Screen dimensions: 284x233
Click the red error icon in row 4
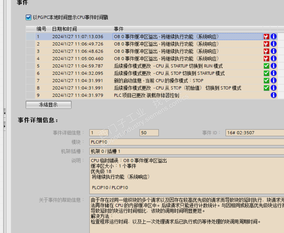click(x=266, y=58)
